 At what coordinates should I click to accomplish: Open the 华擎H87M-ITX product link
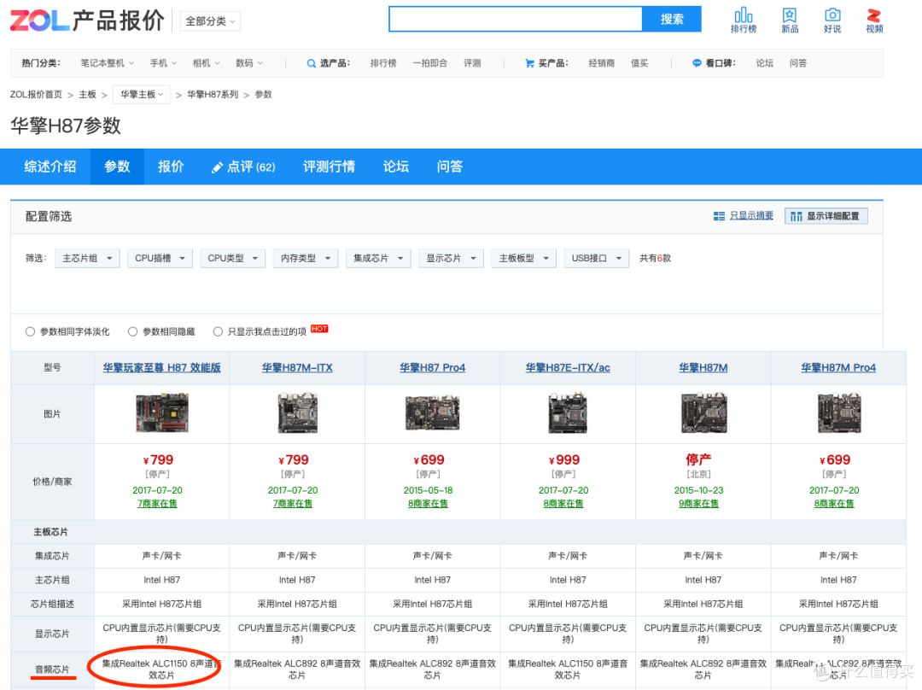(297, 368)
